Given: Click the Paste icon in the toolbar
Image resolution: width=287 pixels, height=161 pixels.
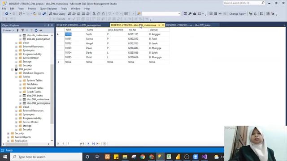Looking at the screenshot, I should (x=103, y=14).
